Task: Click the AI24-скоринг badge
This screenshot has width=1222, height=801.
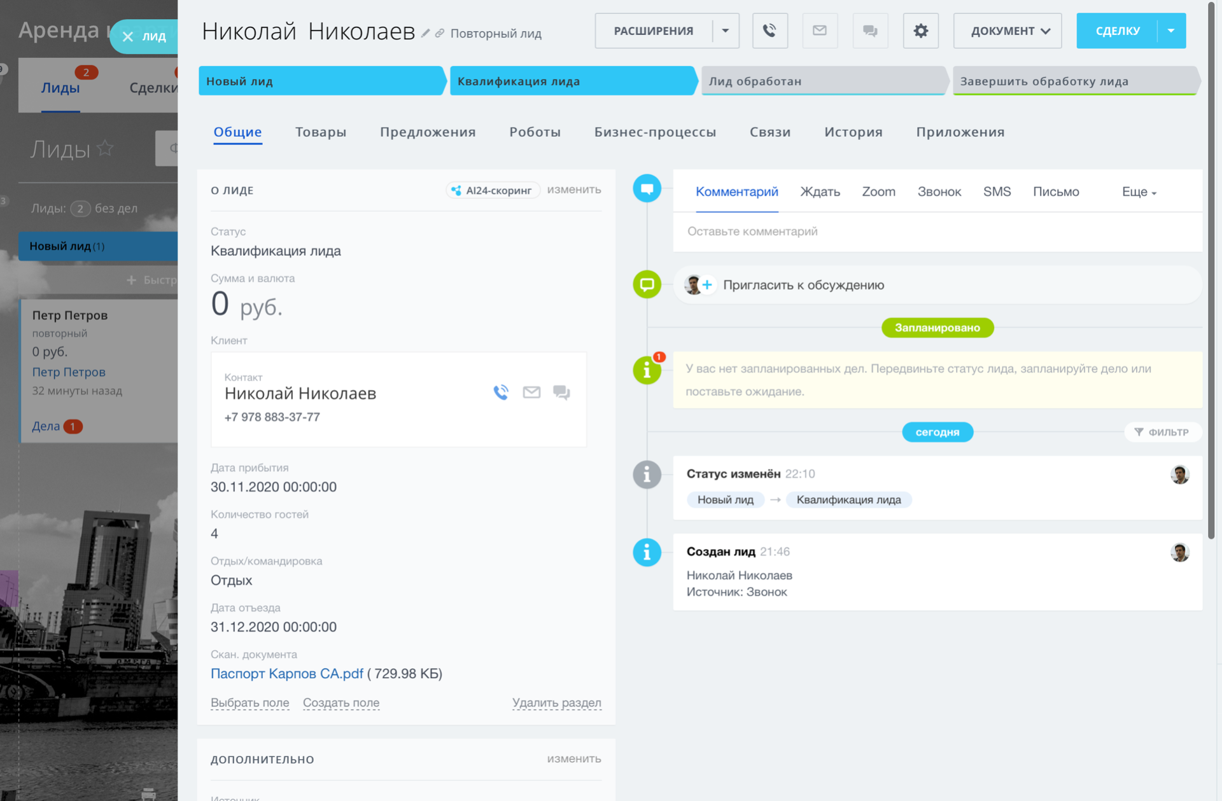Action: click(493, 190)
